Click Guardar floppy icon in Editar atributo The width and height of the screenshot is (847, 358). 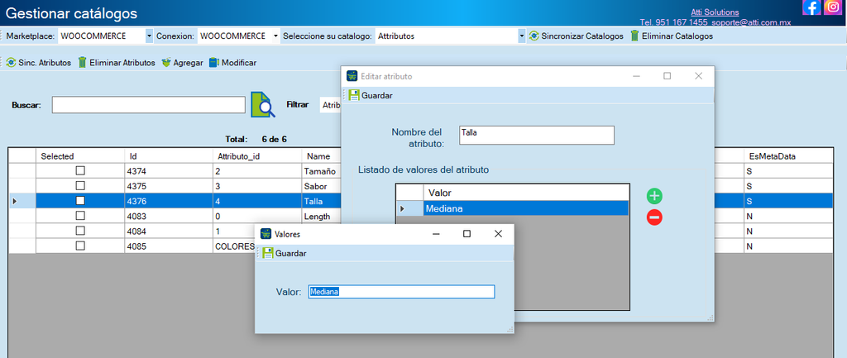click(354, 96)
